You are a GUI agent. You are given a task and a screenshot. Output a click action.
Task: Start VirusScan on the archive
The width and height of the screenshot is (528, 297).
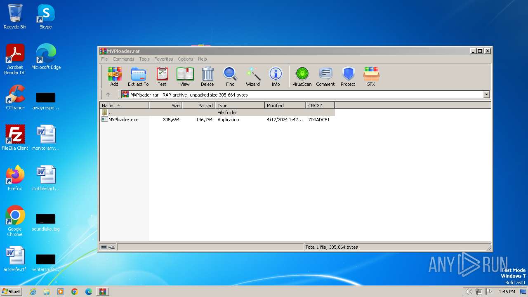tap(302, 77)
